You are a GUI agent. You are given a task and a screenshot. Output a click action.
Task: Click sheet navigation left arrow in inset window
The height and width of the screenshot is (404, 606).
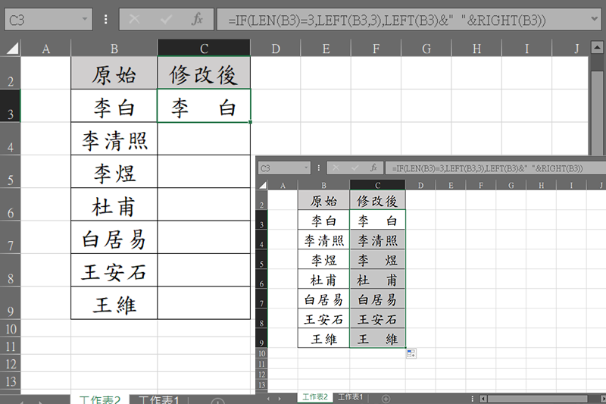pos(268,398)
